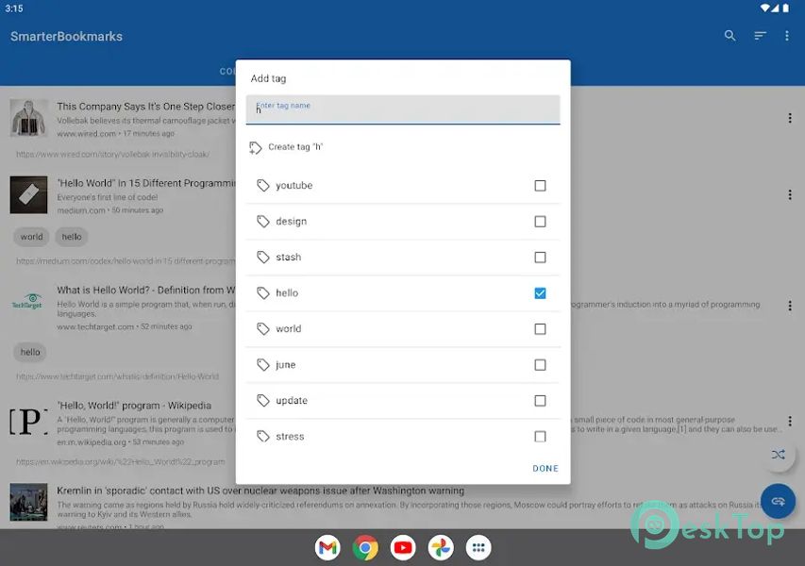Click the tag icon beside june
This screenshot has width=805, height=566.
coord(263,365)
